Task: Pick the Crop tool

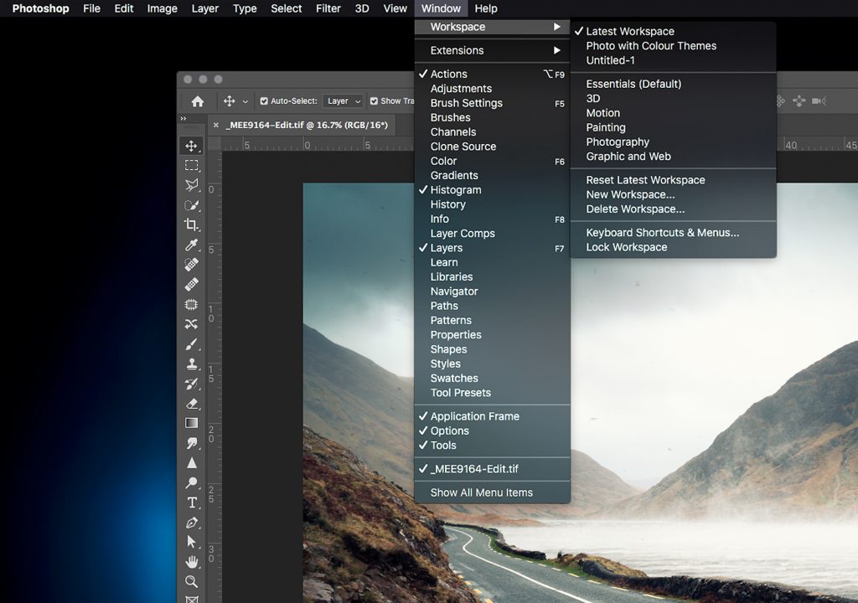Action: pos(192,224)
